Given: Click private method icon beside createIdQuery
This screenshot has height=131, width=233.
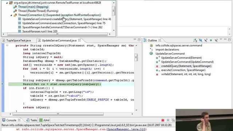Looking at the screenshot, I should coord(157,66).
